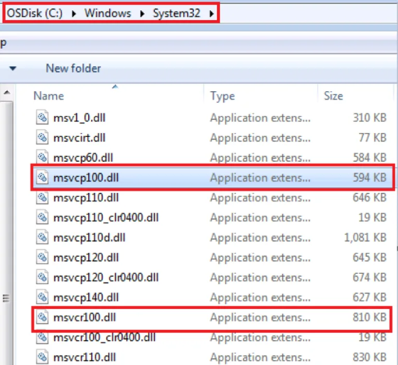Click the type cell of msvcr100.dll
This screenshot has height=365, width=398.
(x=260, y=318)
